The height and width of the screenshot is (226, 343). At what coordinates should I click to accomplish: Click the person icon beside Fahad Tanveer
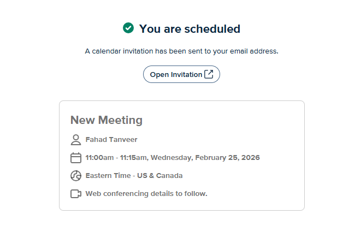76,139
